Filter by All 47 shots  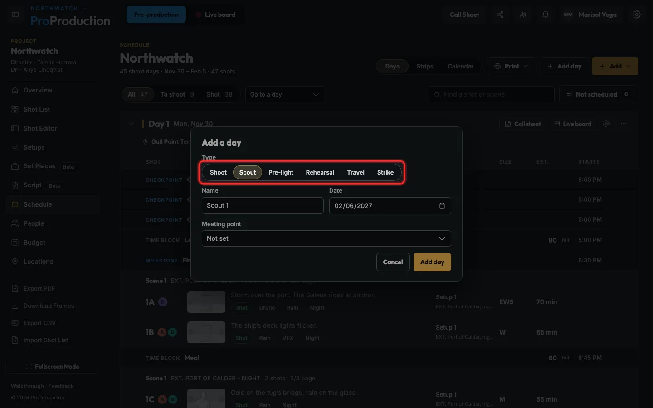pyautogui.click(x=138, y=94)
